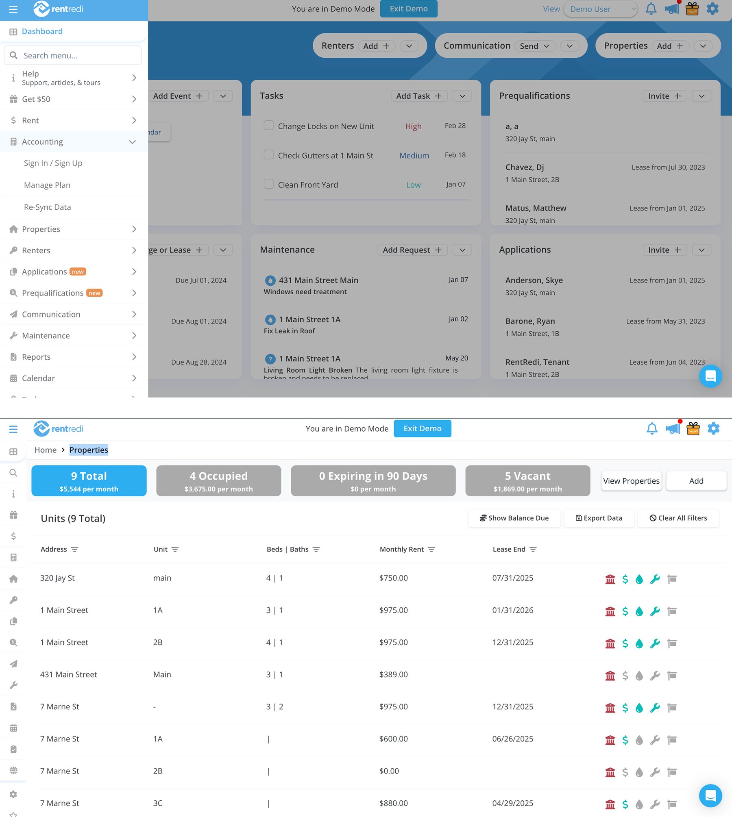Screen dimensions: 732x817
Task: Open the dropdown arrow beside Add Task
Action: (x=462, y=96)
